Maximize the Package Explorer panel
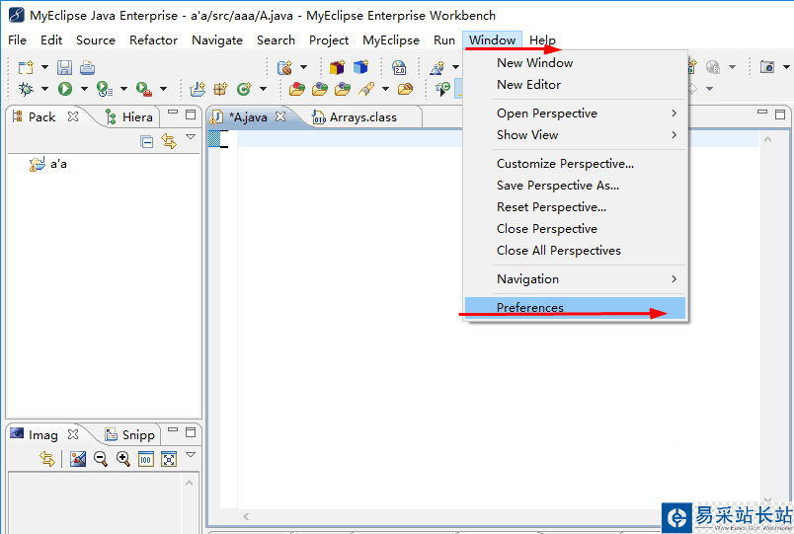The image size is (794, 534). coord(191,114)
